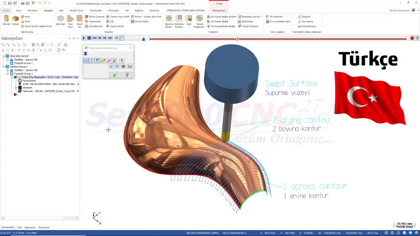
Task: Select the Silindir (cylinder) primitive tool
Action: (6, 21)
